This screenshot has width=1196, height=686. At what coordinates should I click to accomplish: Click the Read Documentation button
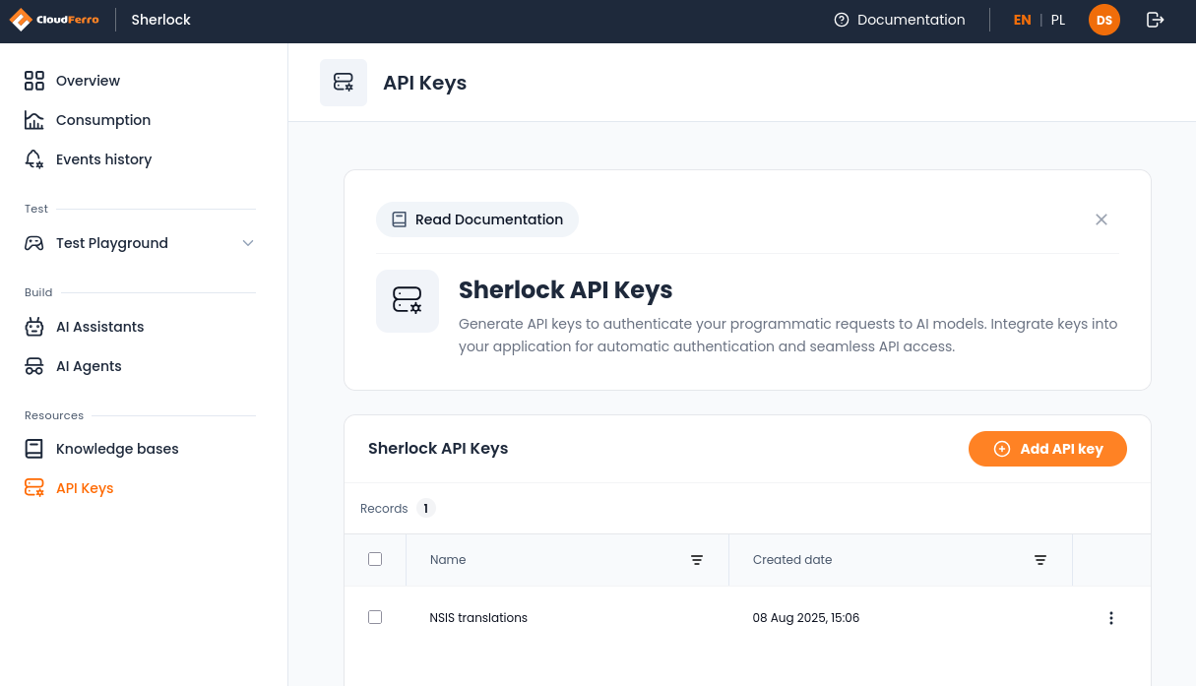pos(477,219)
